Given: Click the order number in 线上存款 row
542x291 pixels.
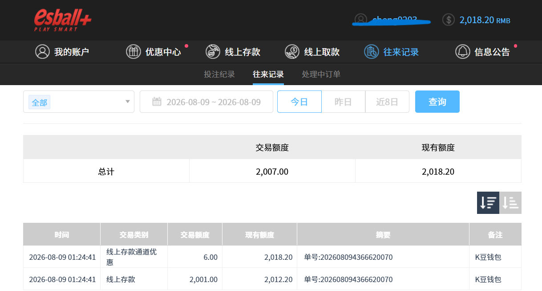Looking at the screenshot, I should tap(348, 279).
